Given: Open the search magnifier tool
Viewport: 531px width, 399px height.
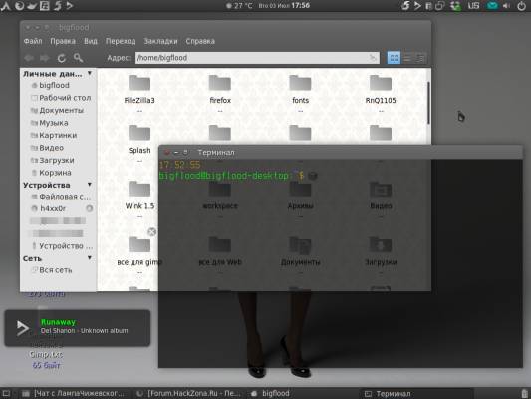Looking at the screenshot, I should 79,58.
